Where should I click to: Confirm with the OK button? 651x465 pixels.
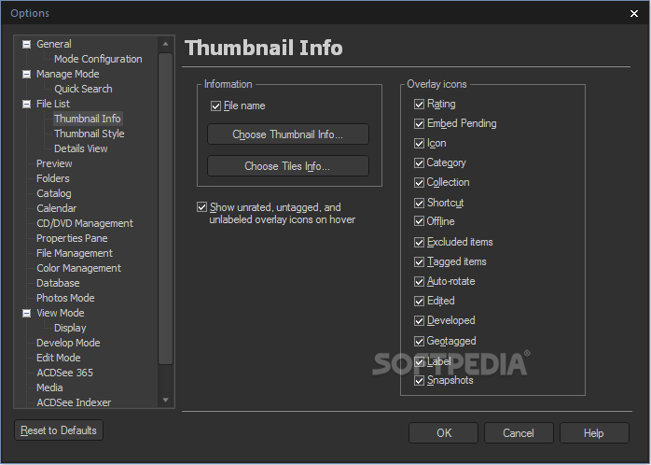(x=443, y=433)
